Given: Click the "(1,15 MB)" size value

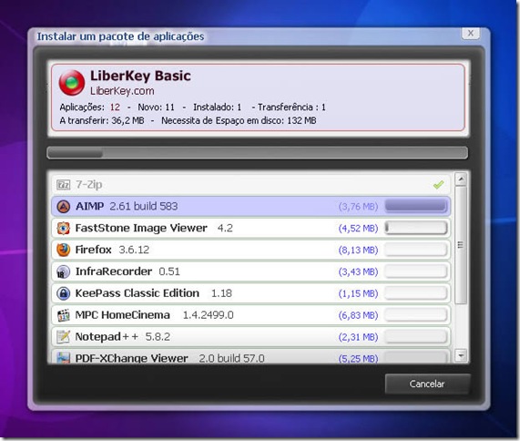Looking at the screenshot, I should (358, 293).
